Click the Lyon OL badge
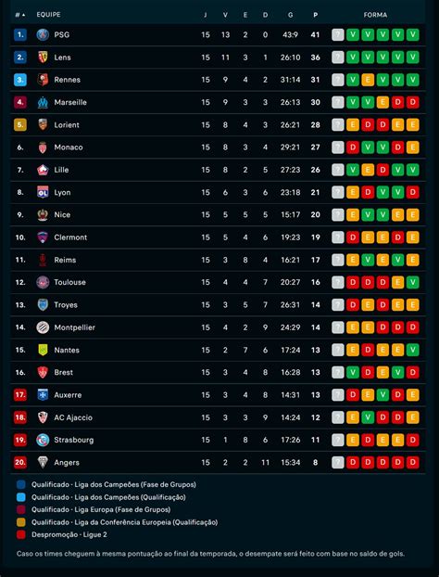 point(43,192)
